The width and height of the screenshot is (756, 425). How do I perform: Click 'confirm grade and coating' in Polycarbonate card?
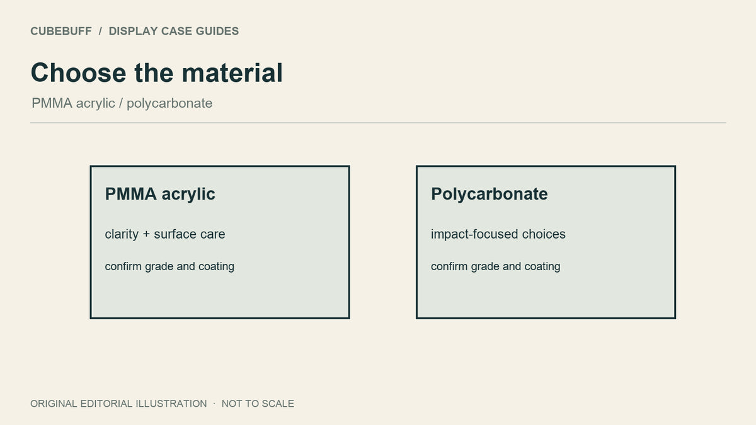495,266
